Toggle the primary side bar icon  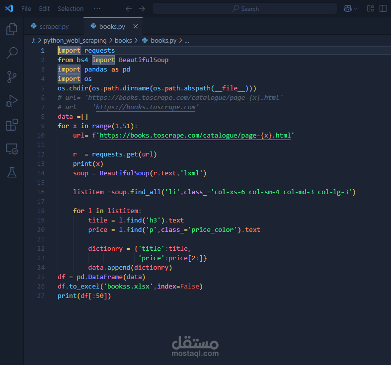click(x=383, y=9)
